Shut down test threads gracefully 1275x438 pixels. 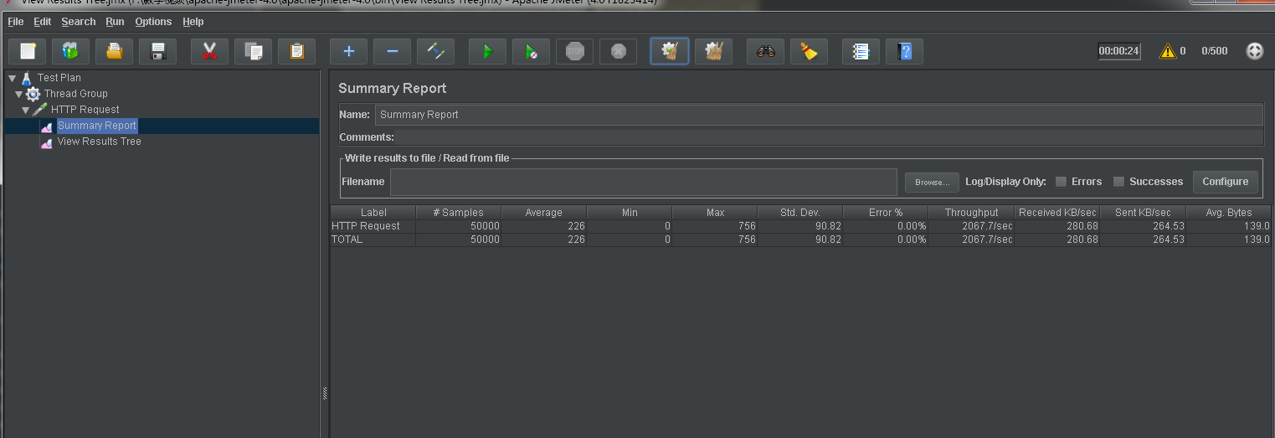618,52
